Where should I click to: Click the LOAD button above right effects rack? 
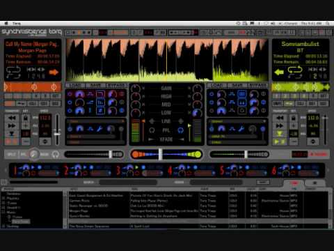coord(217,85)
